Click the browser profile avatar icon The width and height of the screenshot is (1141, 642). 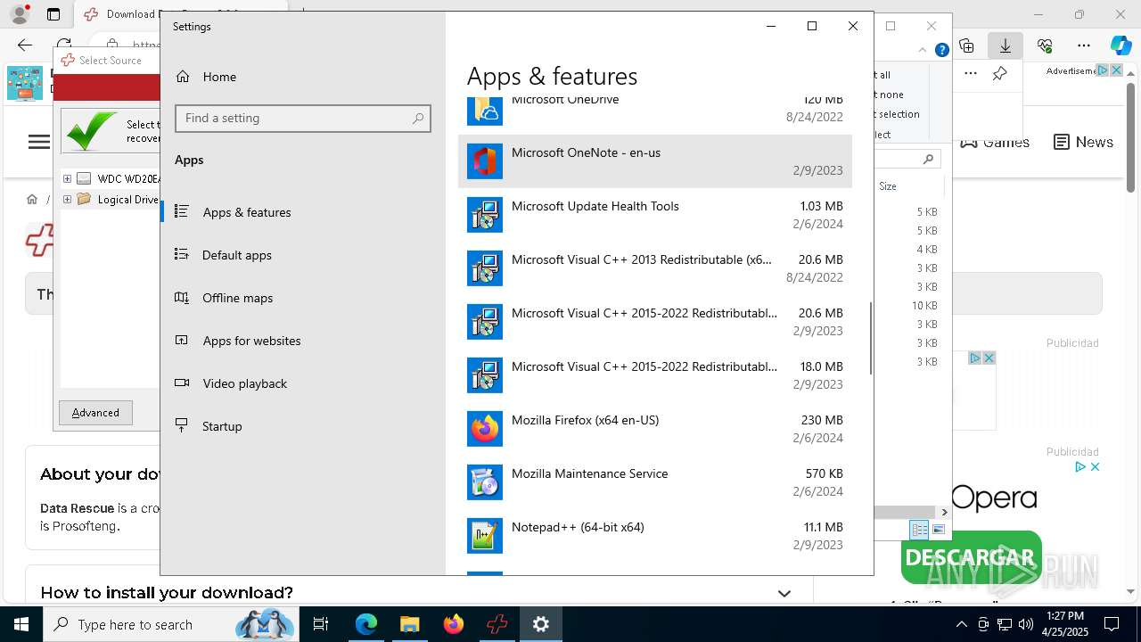(x=19, y=14)
